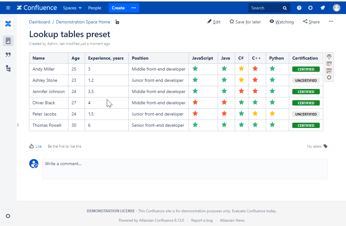Open the page more actions ellipsis
Viewport: 346px width, 226px height.
[x=331, y=22]
